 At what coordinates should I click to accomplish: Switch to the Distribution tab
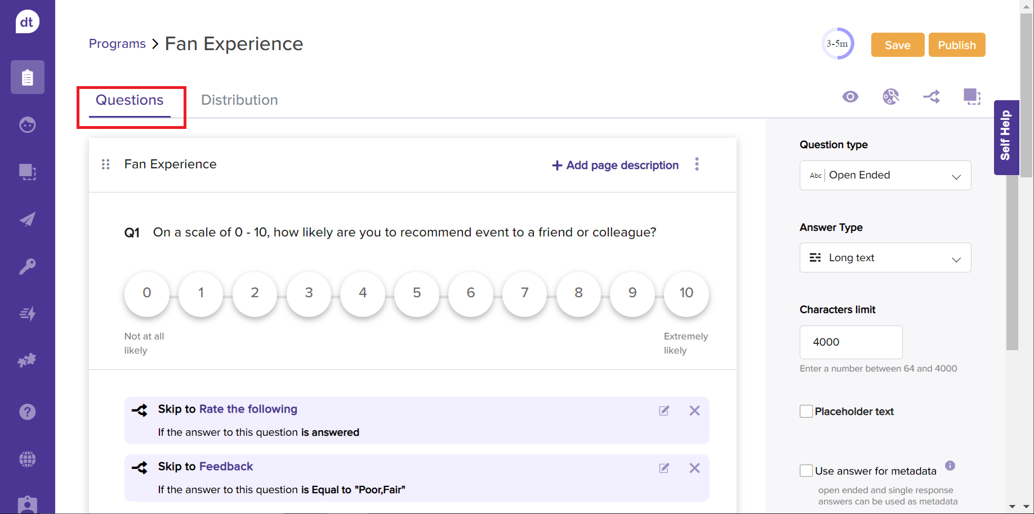[x=239, y=100]
